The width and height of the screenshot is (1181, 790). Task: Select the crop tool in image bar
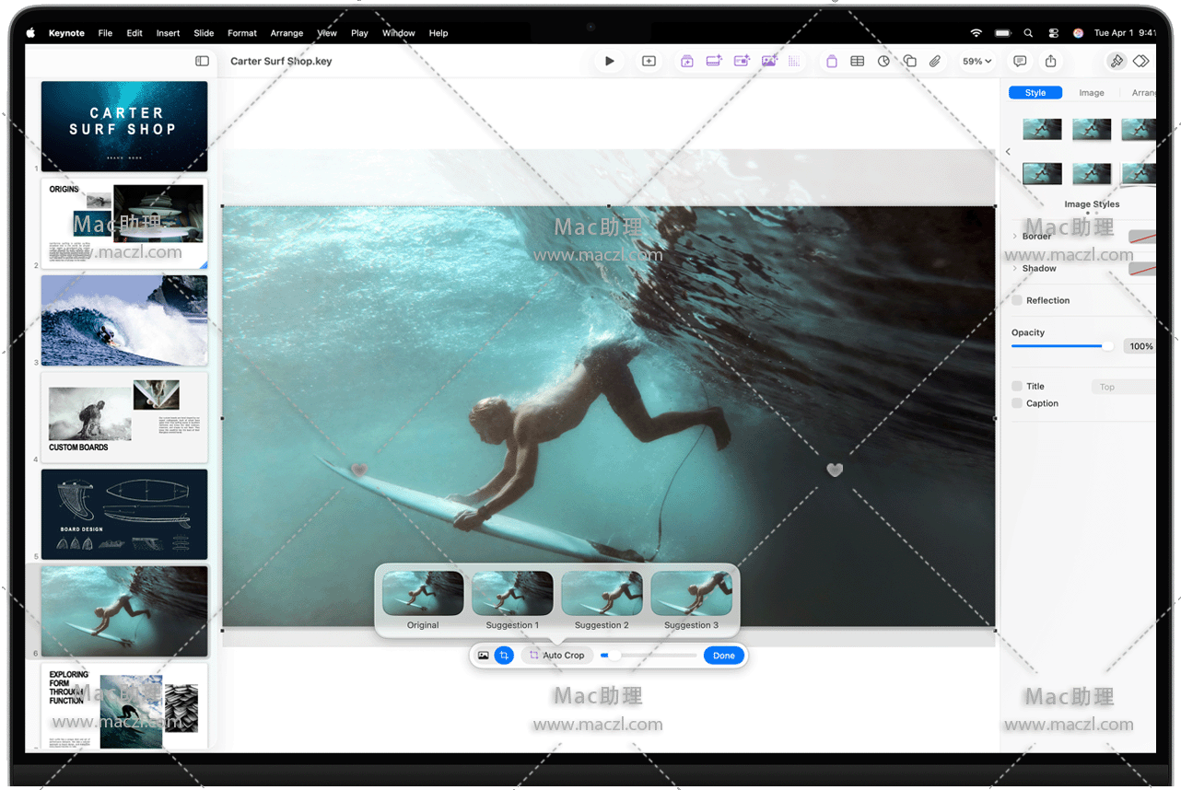click(x=504, y=656)
